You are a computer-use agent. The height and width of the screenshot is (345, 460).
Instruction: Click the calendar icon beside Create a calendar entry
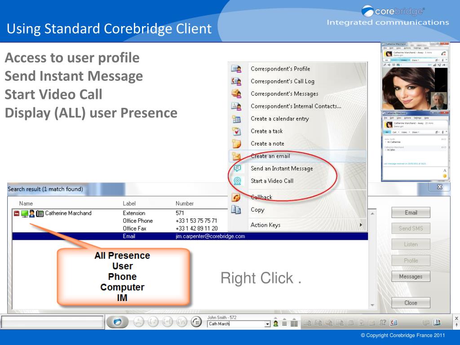point(236,119)
